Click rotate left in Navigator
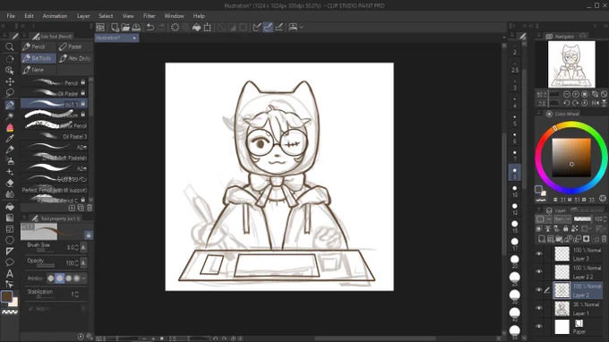 click(567, 103)
